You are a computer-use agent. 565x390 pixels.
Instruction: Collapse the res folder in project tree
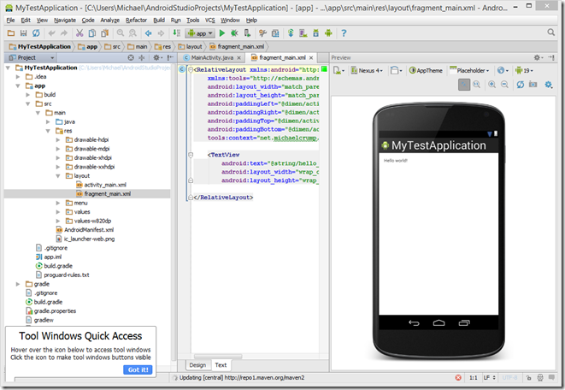[x=48, y=131]
